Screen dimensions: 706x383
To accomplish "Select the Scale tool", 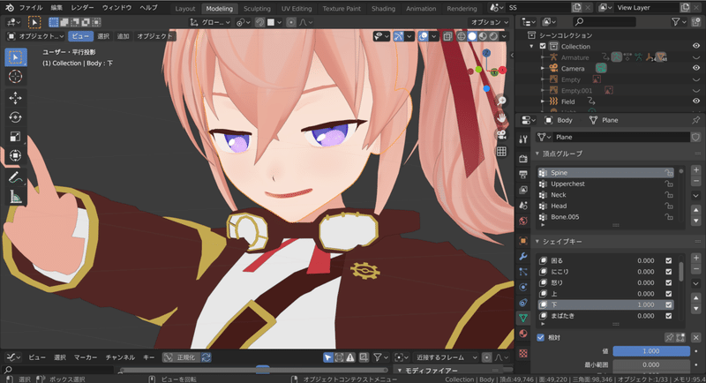I will click(15, 137).
